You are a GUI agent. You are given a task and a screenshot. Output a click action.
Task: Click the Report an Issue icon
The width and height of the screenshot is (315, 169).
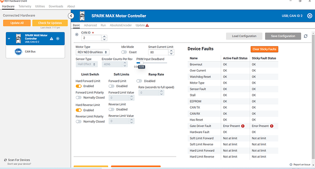(x=291, y=164)
